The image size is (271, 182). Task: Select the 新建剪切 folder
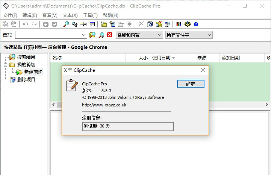click(33, 72)
